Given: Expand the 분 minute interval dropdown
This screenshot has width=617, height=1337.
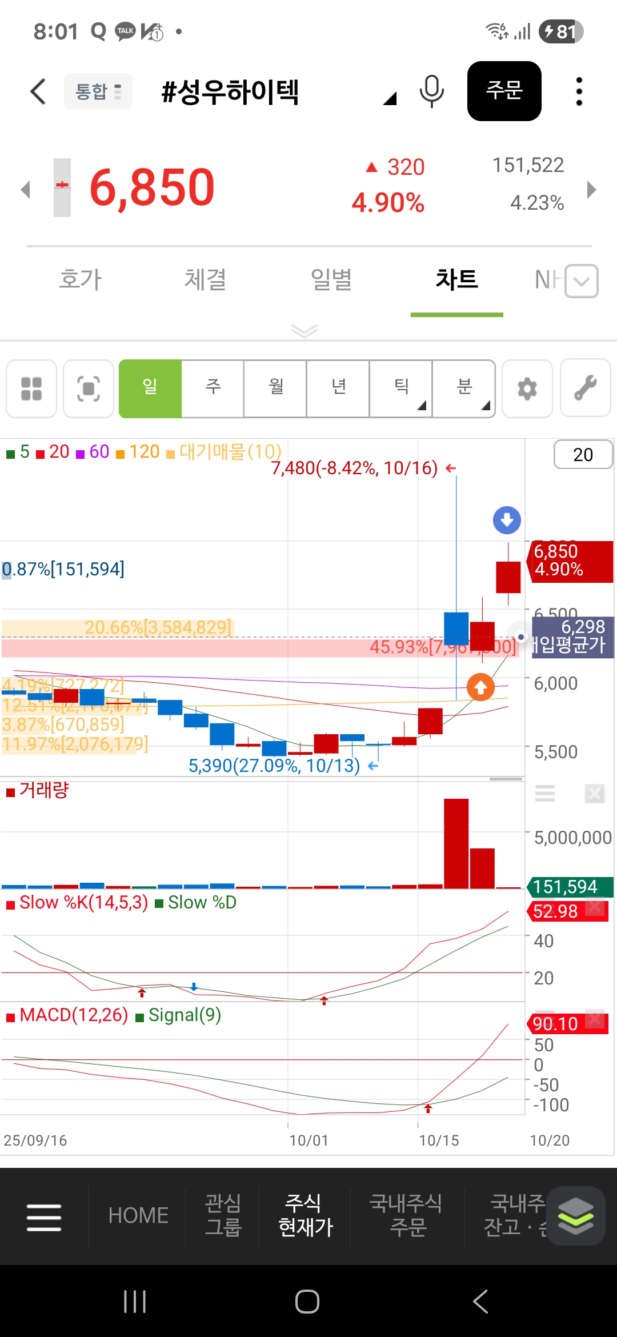Looking at the screenshot, I should [x=464, y=389].
